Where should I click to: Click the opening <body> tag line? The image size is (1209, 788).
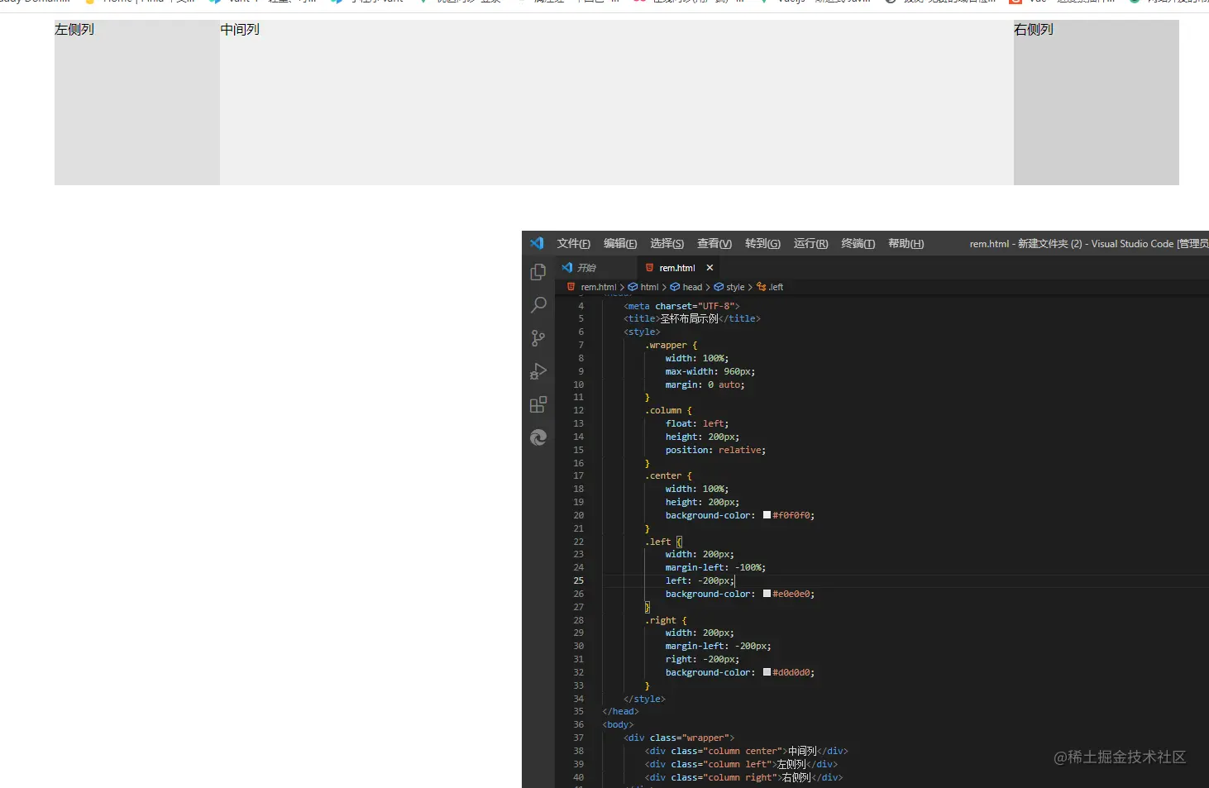click(618, 724)
